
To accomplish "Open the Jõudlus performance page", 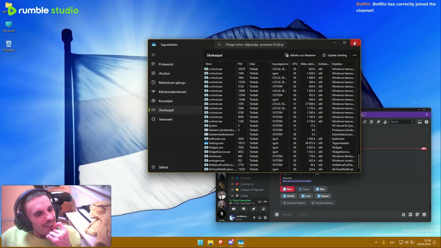I will 164,73.
